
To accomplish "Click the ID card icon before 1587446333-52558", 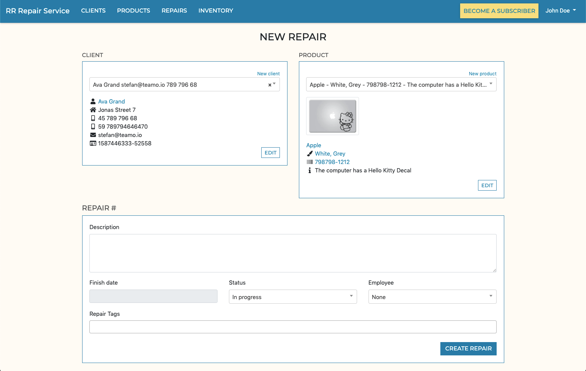I will 93,143.
